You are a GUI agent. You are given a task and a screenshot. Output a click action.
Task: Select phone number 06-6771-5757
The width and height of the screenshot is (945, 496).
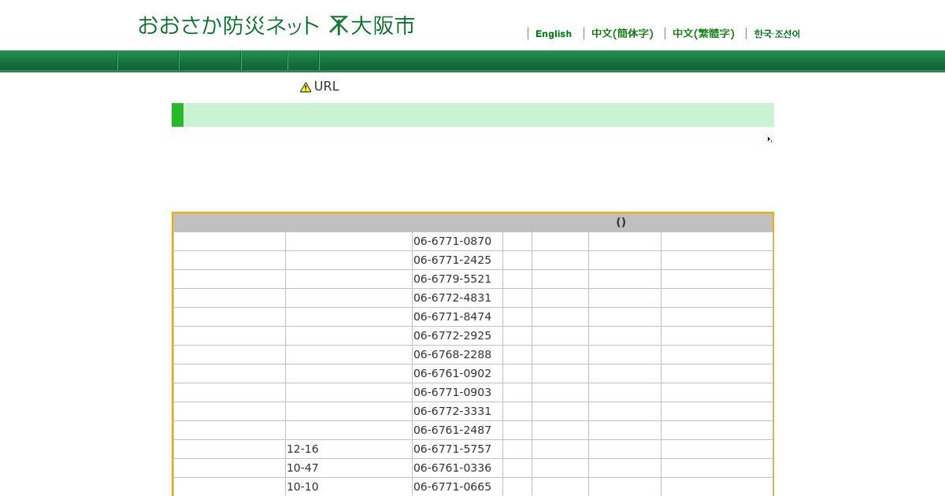click(x=452, y=449)
